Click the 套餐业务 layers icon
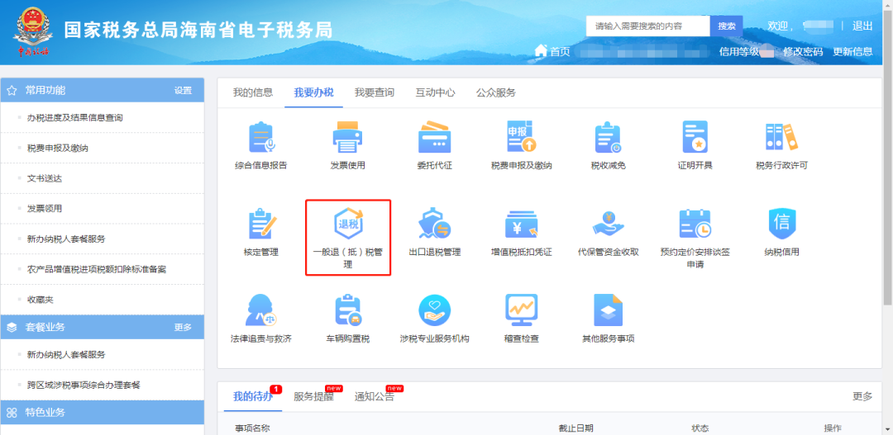 [x=12, y=328]
